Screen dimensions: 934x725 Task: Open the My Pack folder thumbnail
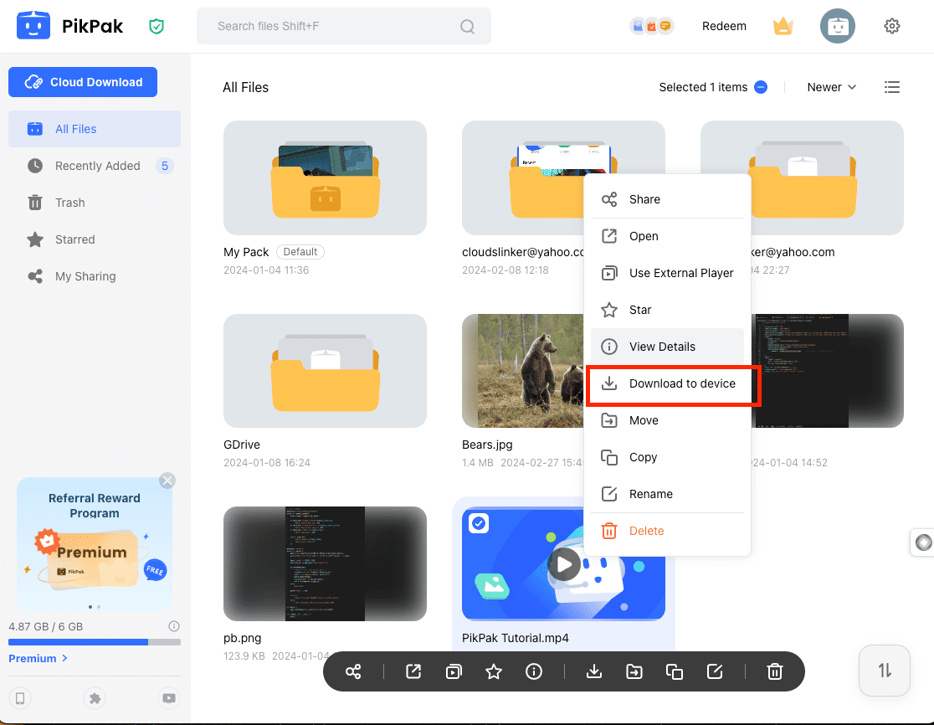326,178
